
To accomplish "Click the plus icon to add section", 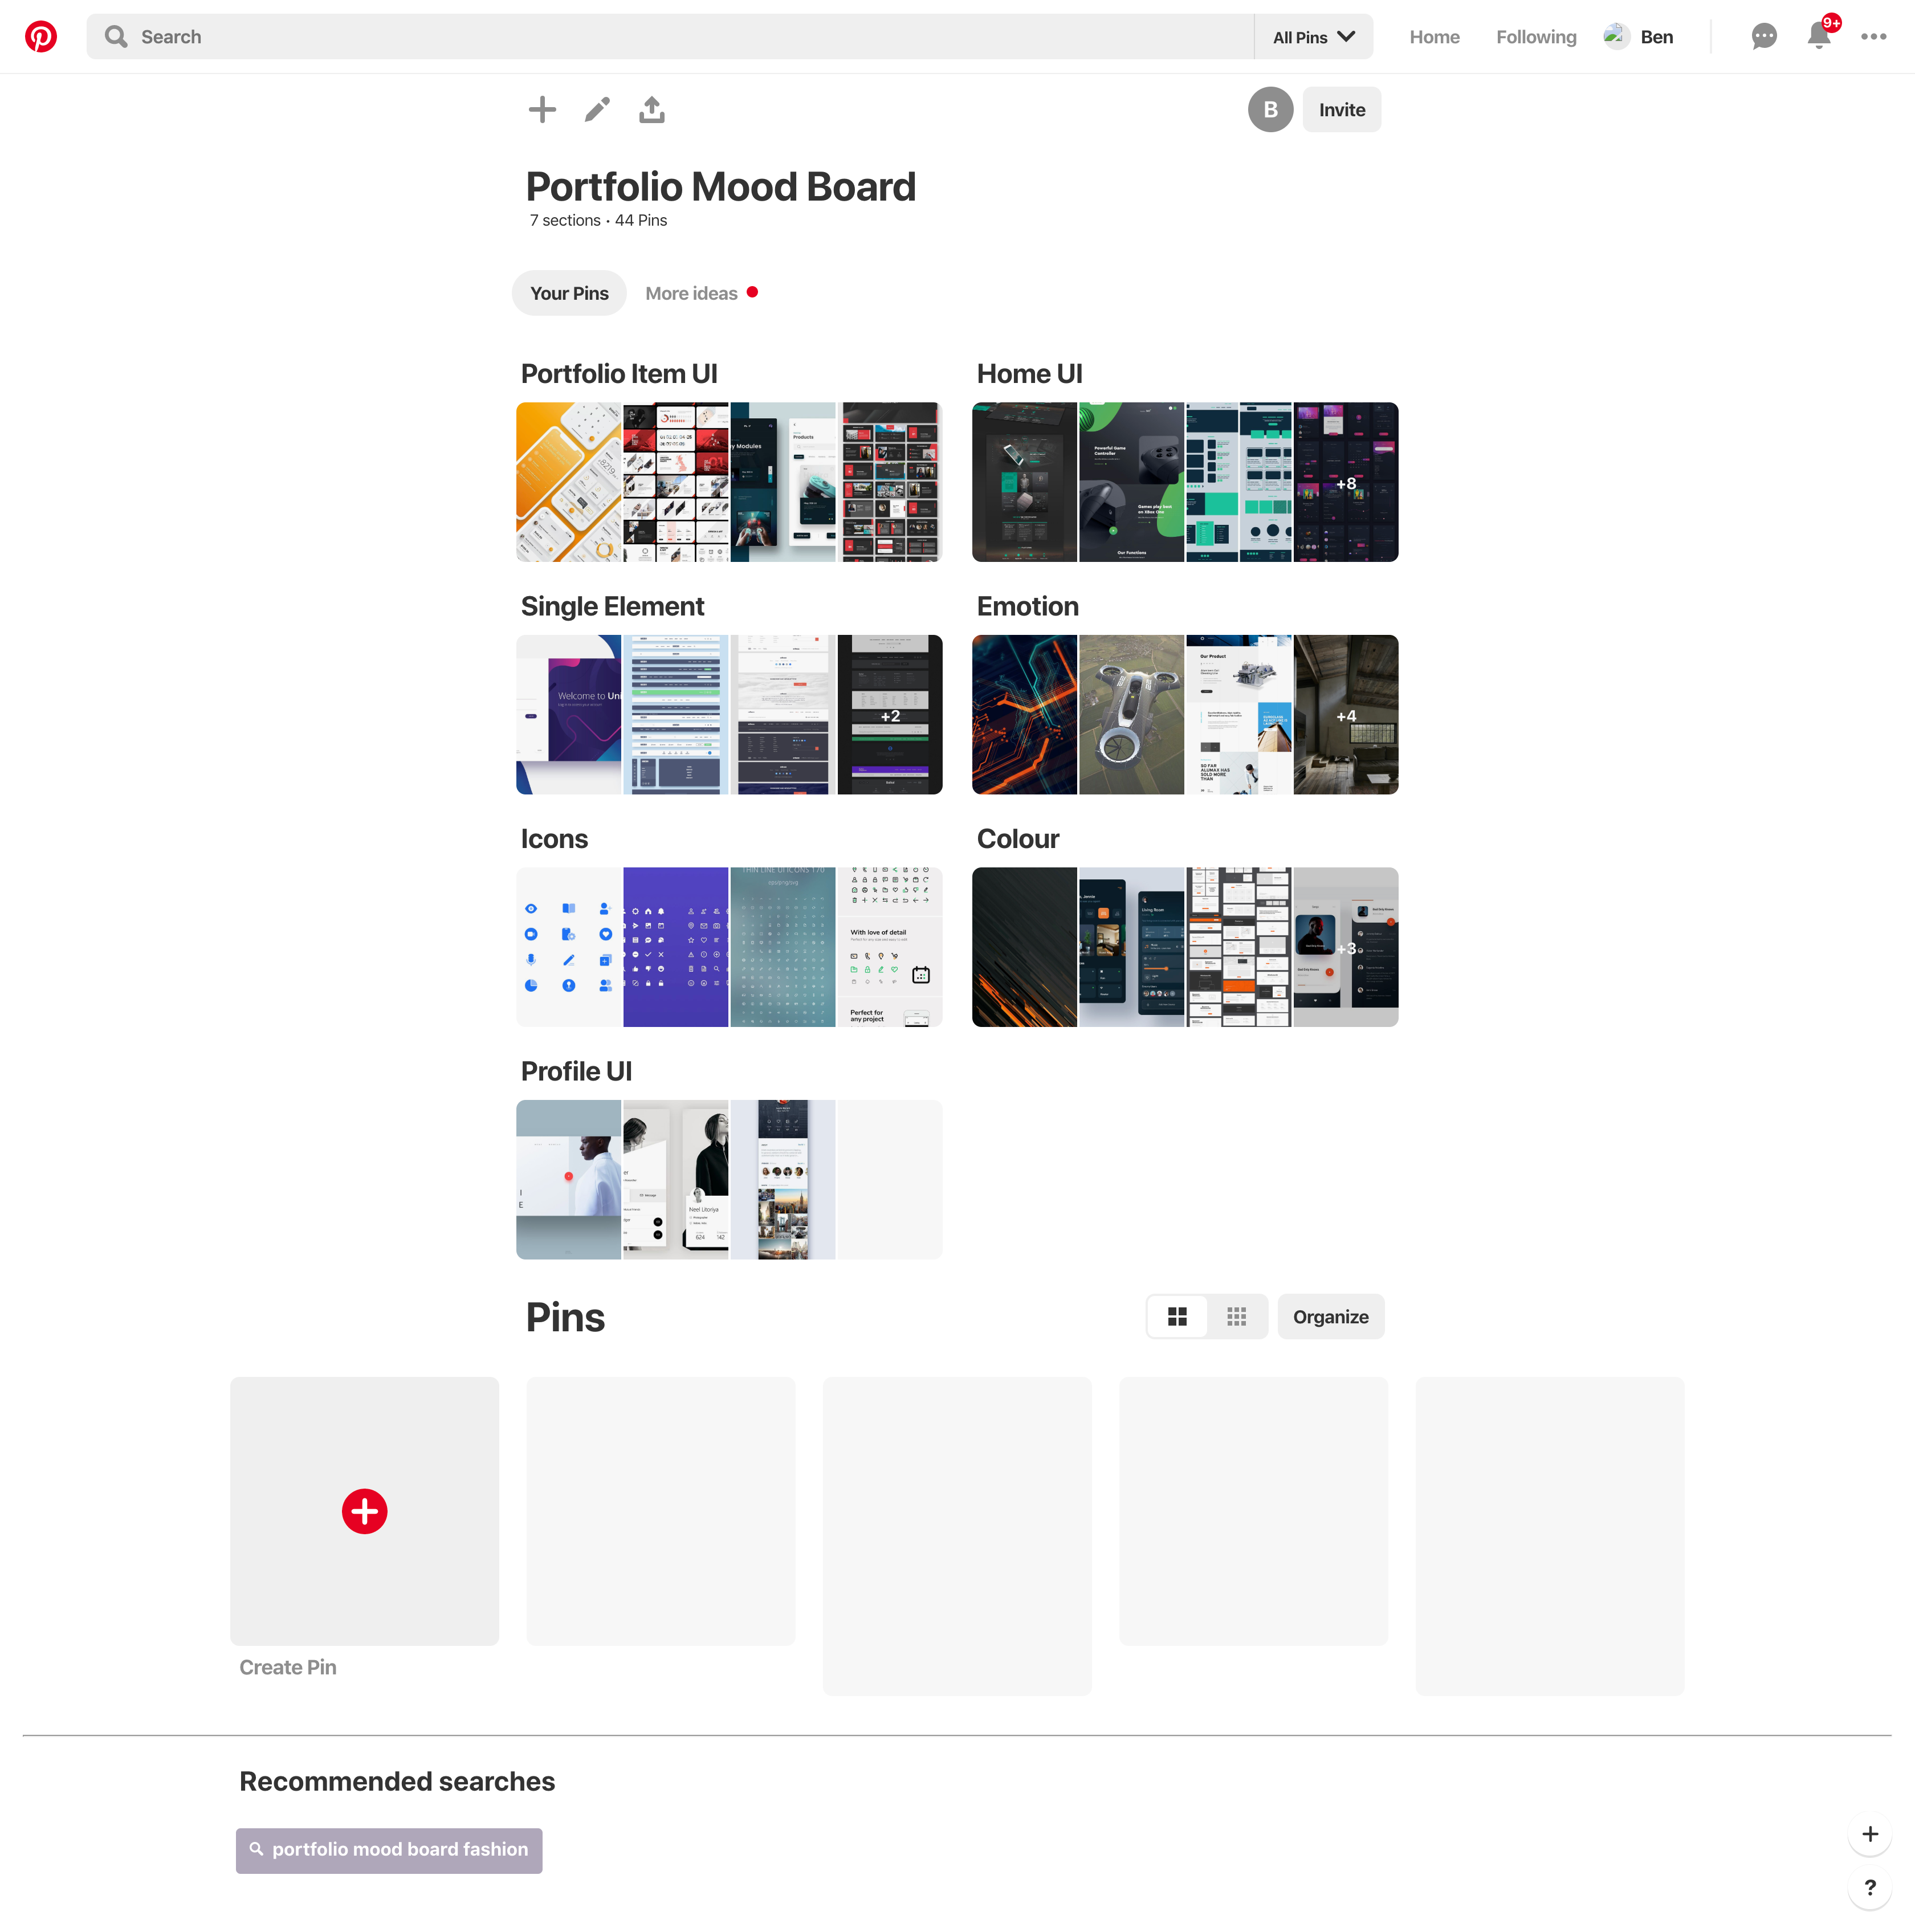I will [x=542, y=110].
